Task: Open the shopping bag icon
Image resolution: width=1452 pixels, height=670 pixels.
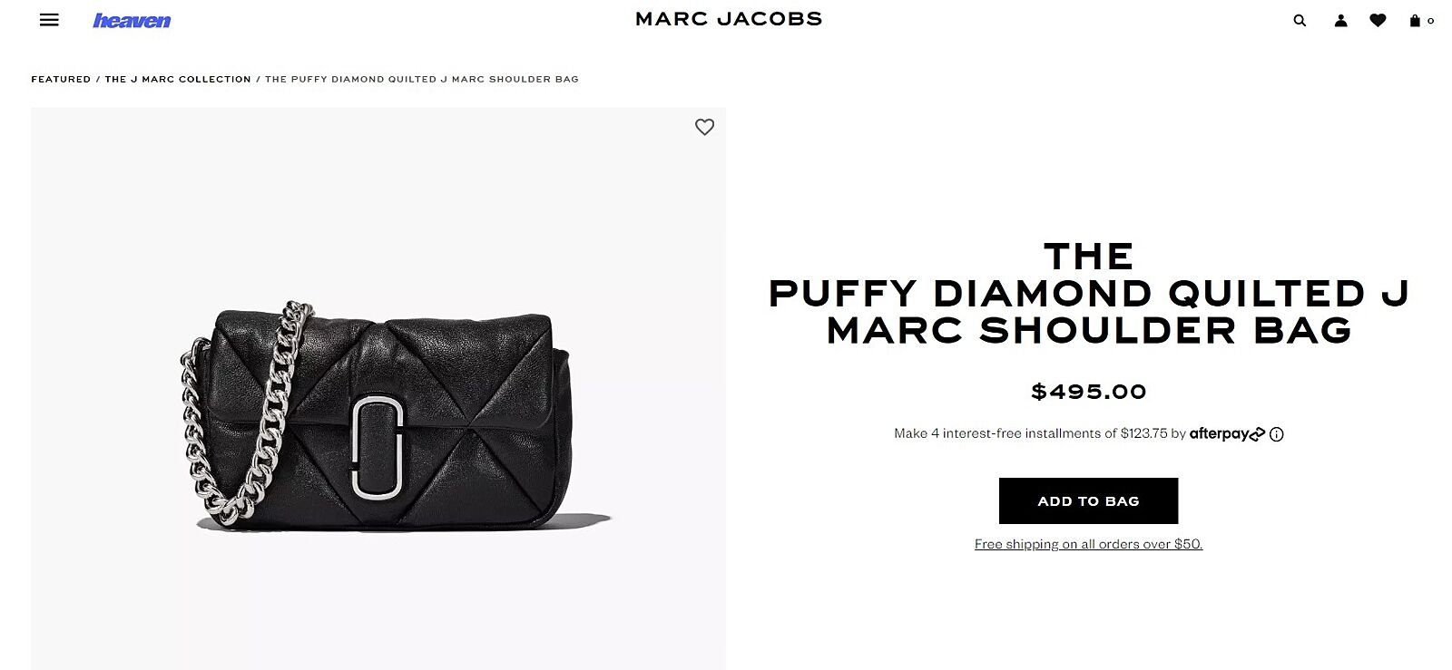Action: 1415,21
